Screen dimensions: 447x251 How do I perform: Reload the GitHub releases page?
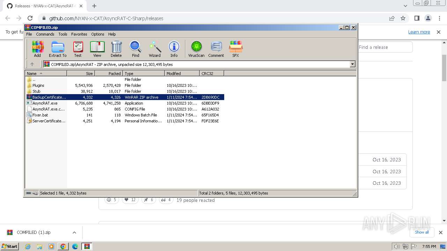(30, 18)
